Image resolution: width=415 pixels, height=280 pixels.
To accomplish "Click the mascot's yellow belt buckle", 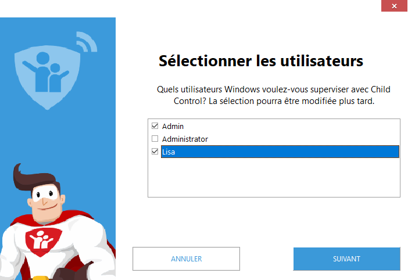I will [40, 278].
